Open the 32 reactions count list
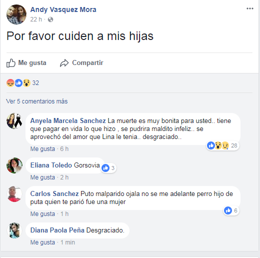Viewport: 260px width, 258px height. pyautogui.click(x=35, y=83)
